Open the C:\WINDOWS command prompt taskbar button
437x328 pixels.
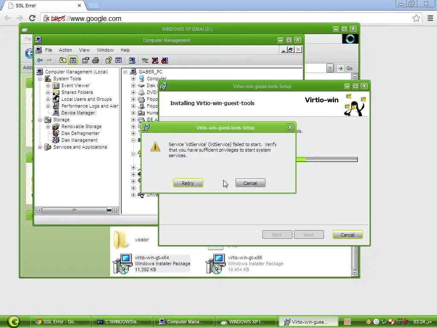point(122,322)
